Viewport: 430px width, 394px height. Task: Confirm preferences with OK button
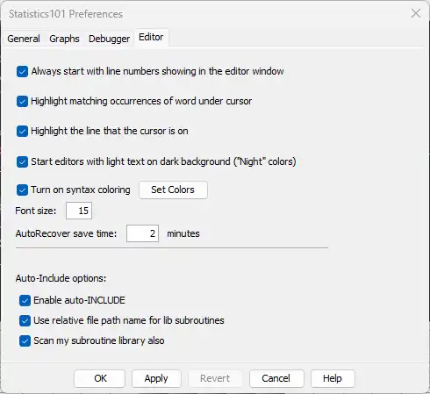[99, 378]
